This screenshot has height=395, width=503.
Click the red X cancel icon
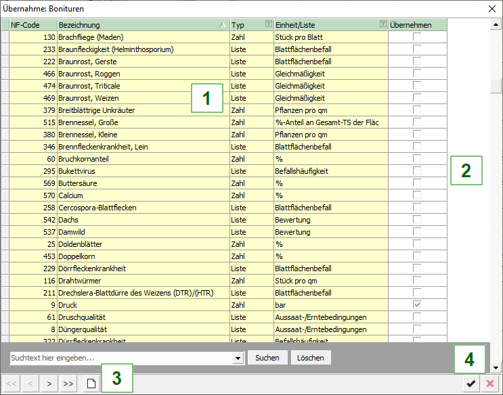click(490, 384)
